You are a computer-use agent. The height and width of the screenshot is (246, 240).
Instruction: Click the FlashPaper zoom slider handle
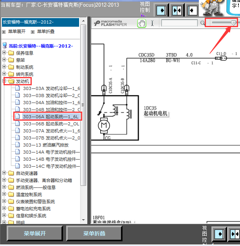point(233,23)
